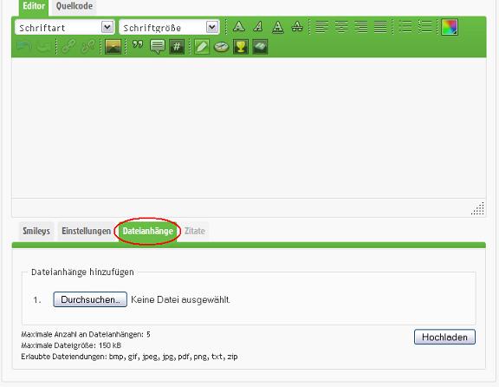Click inside the message text area

(x=249, y=128)
